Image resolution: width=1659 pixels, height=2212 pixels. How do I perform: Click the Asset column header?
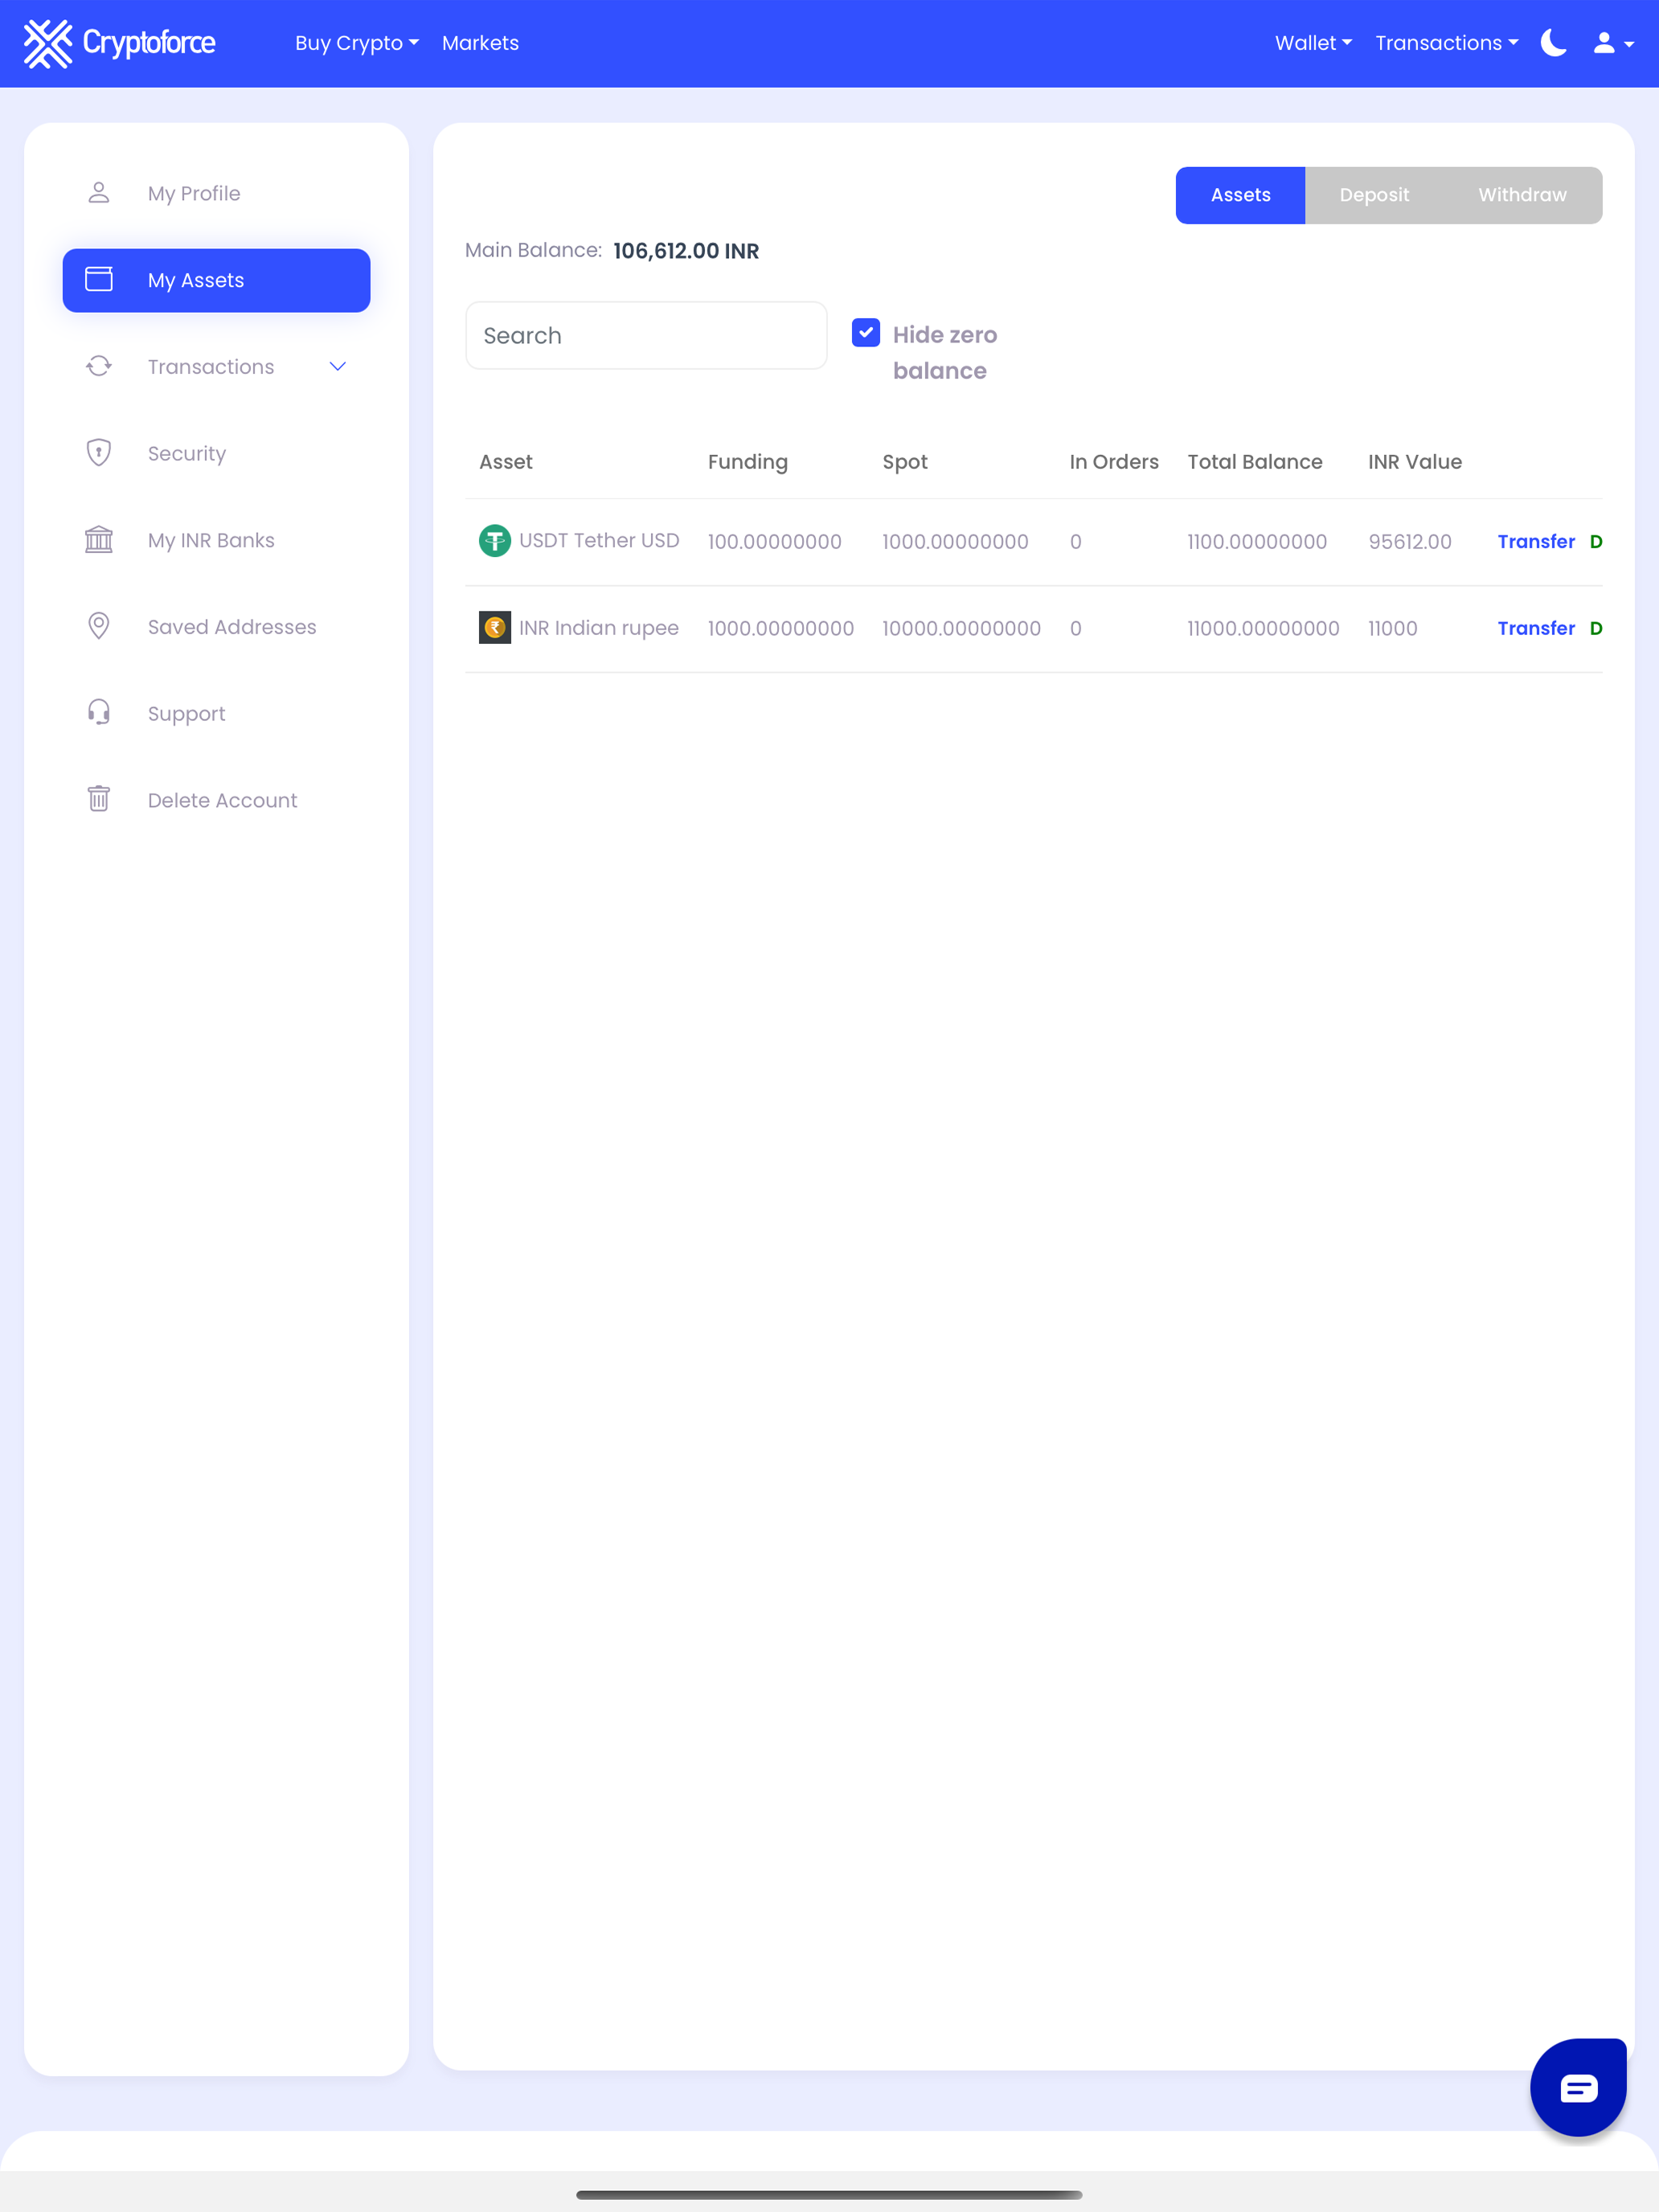(x=506, y=462)
